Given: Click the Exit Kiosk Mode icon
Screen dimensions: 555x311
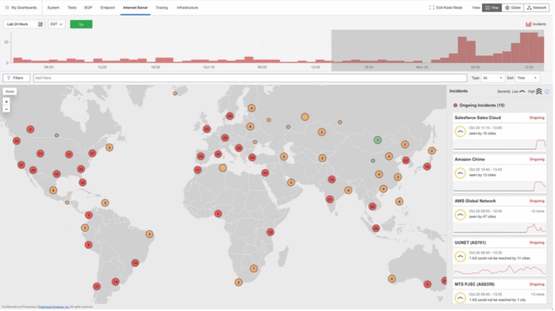Looking at the screenshot, I should click(432, 7).
